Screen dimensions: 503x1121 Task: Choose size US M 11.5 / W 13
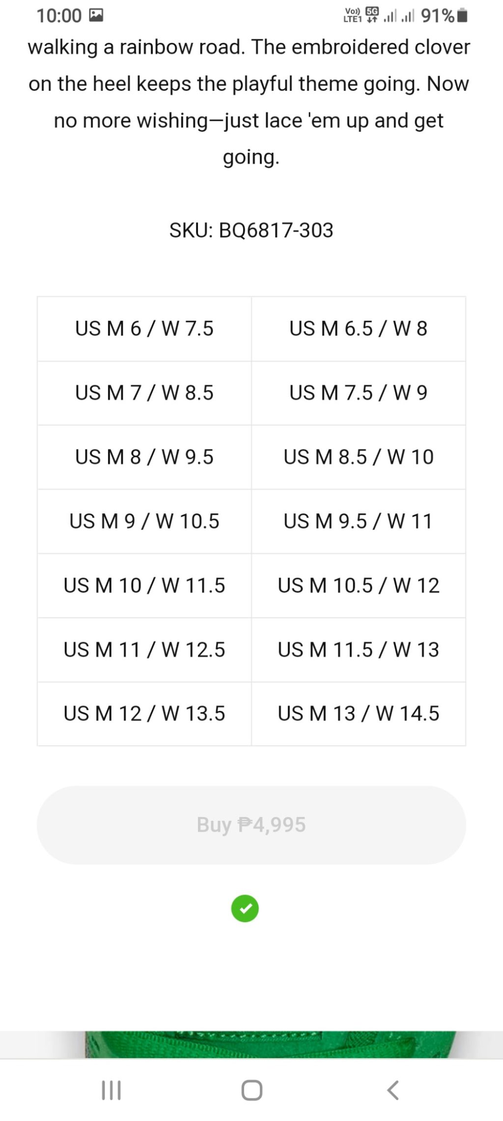tap(358, 650)
